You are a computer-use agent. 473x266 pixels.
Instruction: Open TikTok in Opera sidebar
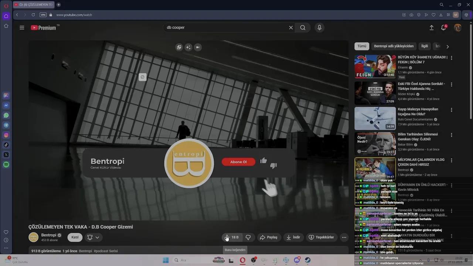coord(6,145)
